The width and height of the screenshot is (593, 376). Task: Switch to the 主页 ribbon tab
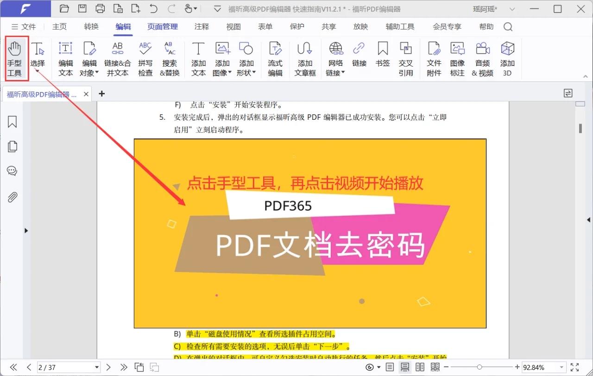click(59, 27)
